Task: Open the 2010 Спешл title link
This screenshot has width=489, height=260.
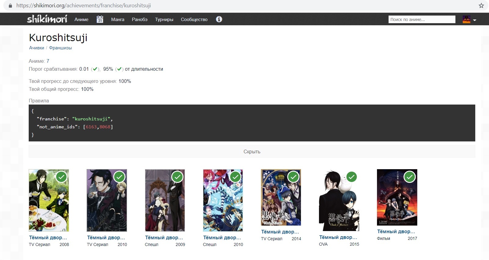Action: pyautogui.click(x=222, y=237)
